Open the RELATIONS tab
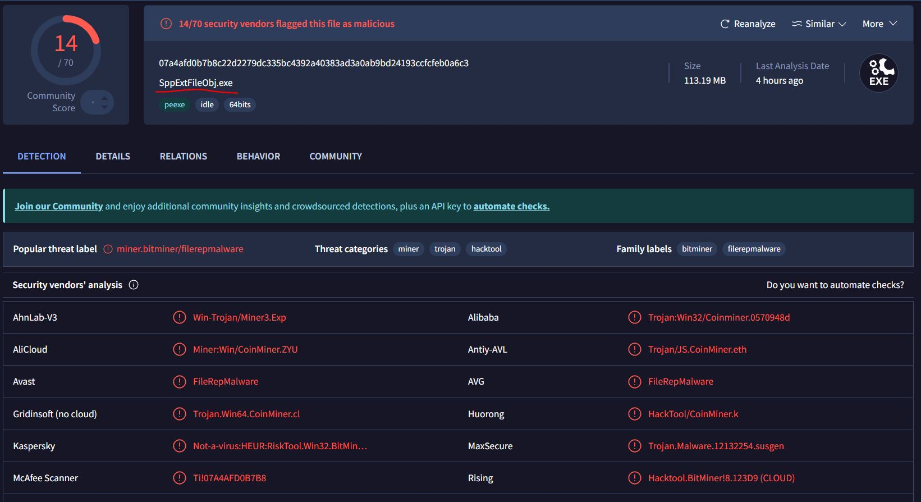The width and height of the screenshot is (921, 502). click(x=184, y=156)
